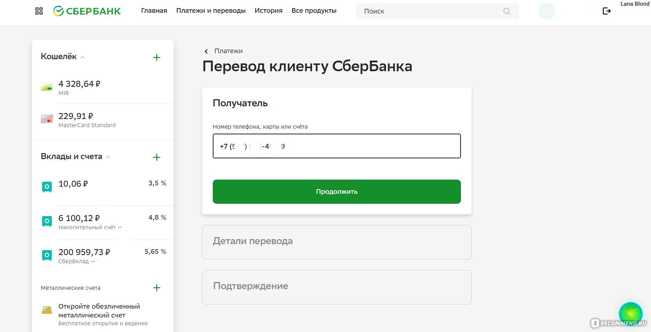Click Перевод клиенту СберБанка title
Screen dimensions: 651x332
307,66
